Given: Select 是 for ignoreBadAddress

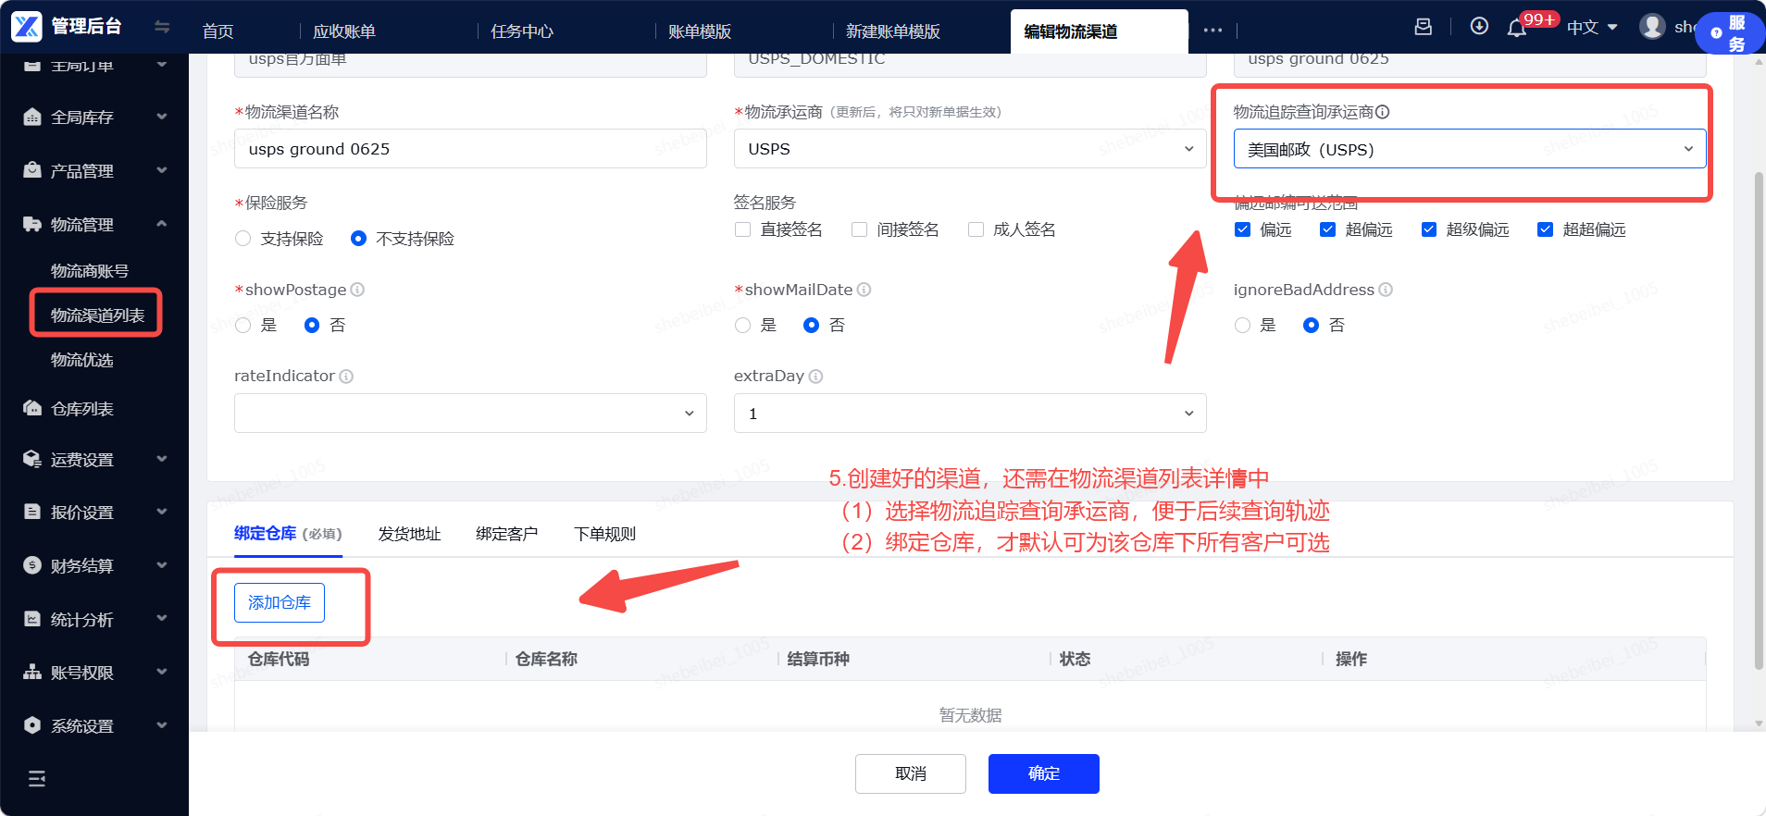Looking at the screenshot, I should coord(1242,325).
